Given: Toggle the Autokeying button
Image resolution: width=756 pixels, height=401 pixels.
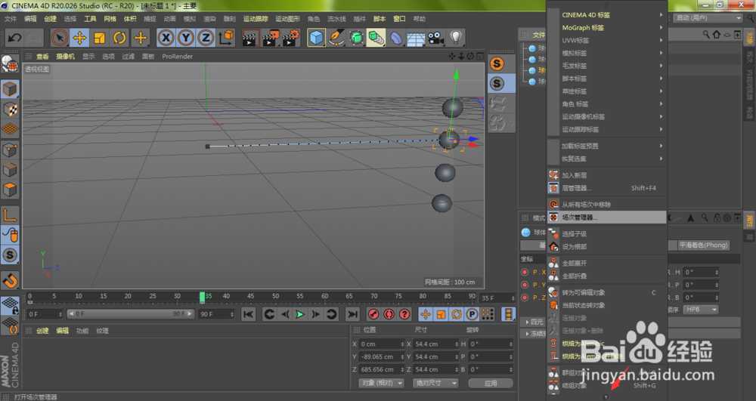Looking at the screenshot, I should click(389, 314).
